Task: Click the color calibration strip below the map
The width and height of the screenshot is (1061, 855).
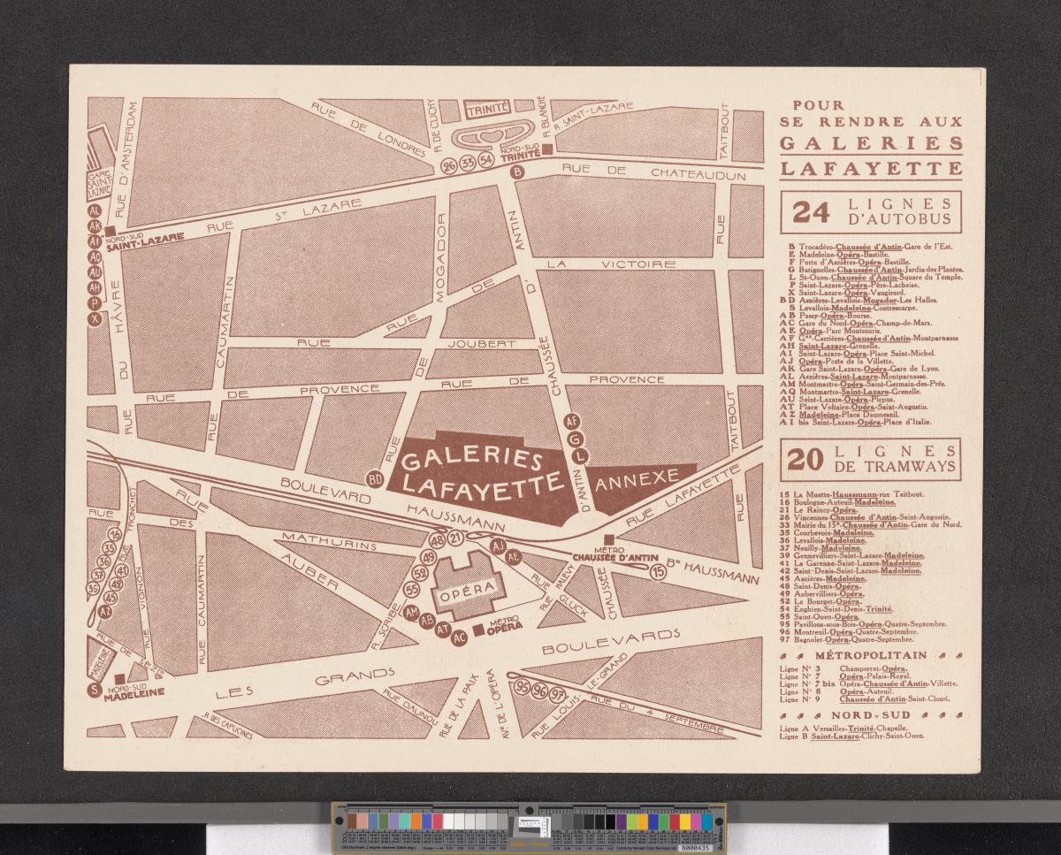Action: [528, 828]
